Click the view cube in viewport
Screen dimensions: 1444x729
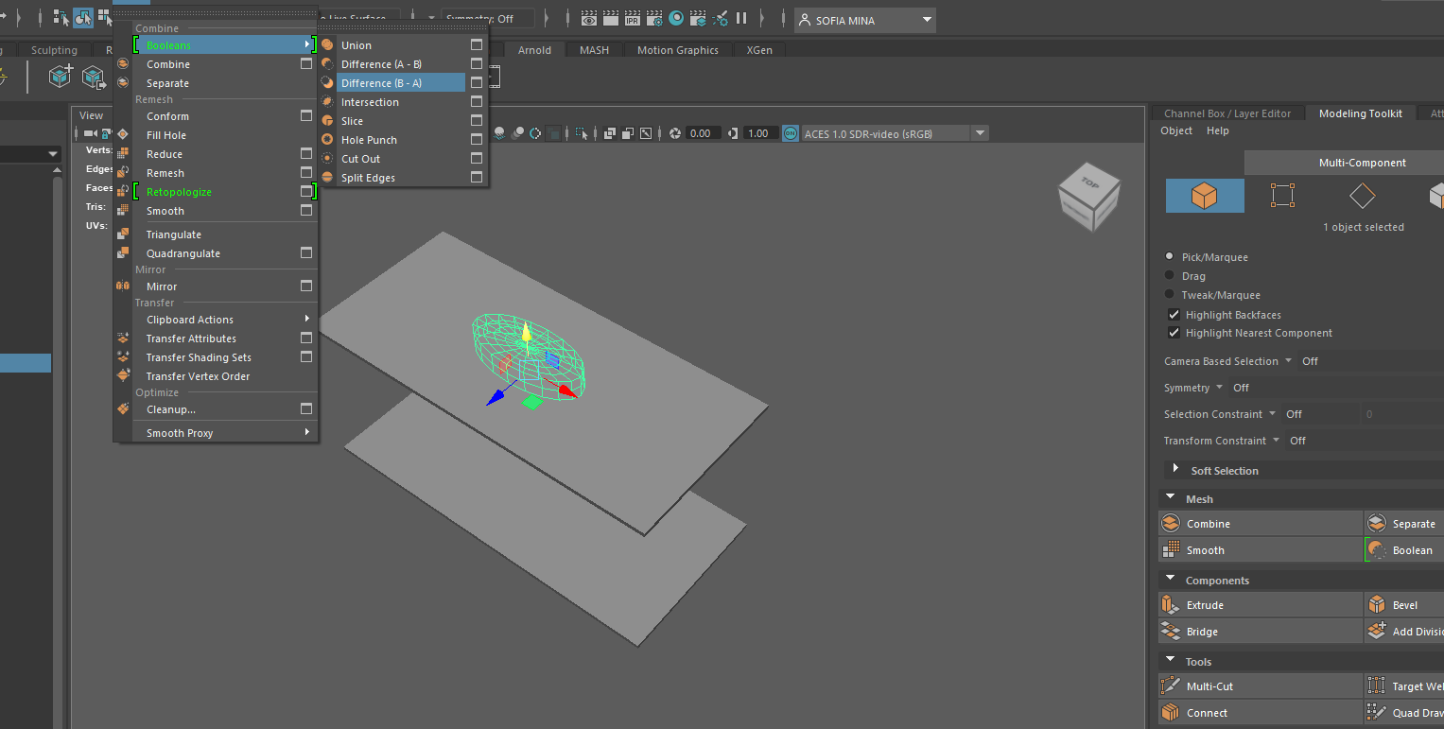(1088, 198)
